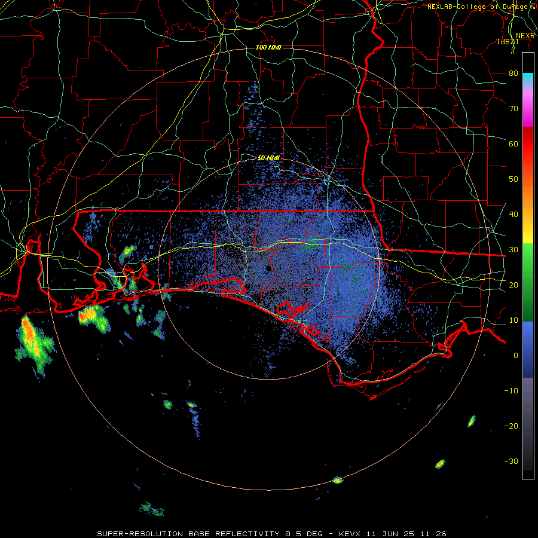Click the "NEXR" label at top right

pyautogui.click(x=525, y=36)
